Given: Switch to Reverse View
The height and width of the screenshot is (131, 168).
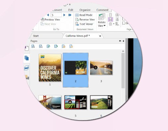Looking at the screenshot, I should [85, 19].
